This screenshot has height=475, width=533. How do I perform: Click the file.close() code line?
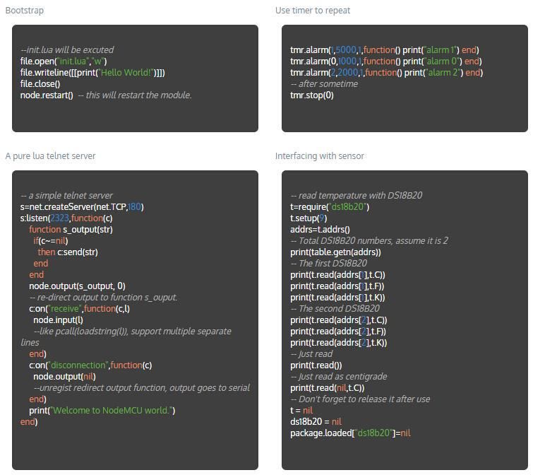click(x=40, y=84)
